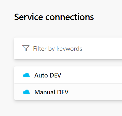The width and height of the screenshot is (122, 116).
Task: Click the blue Azure cloud in first row
Action: pyautogui.click(x=26, y=75)
